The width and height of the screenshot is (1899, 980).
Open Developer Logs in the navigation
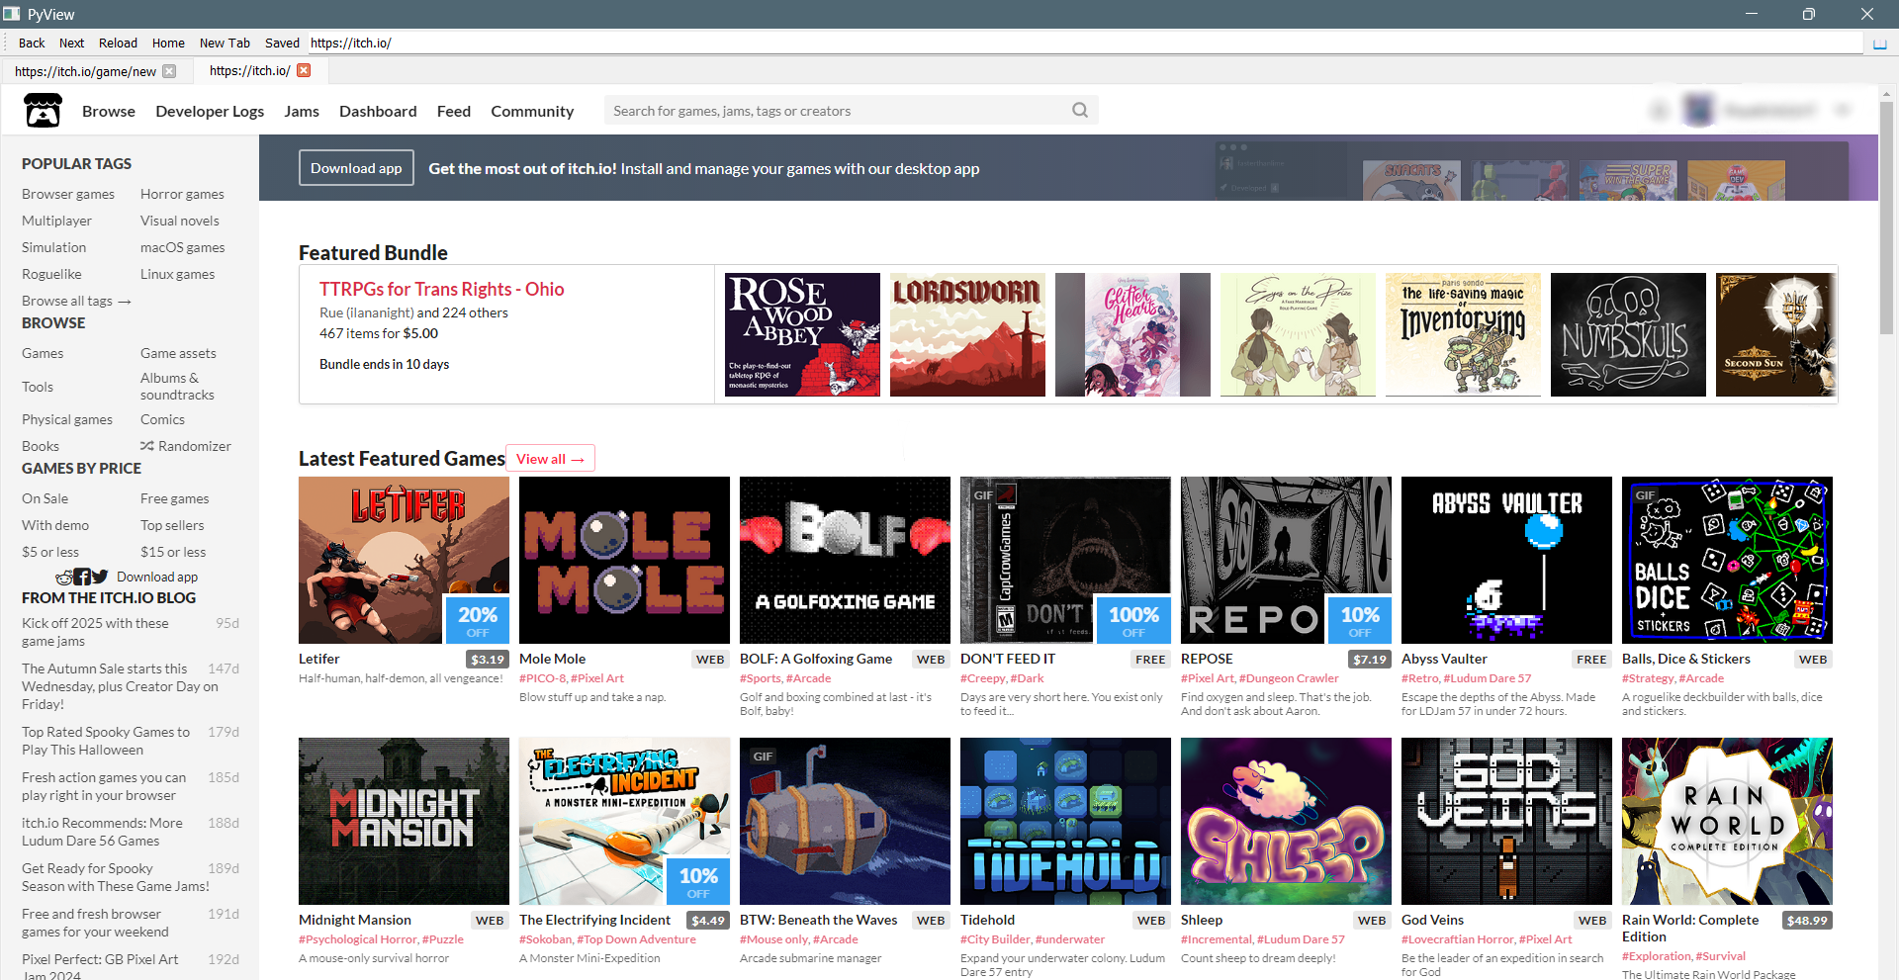(210, 111)
